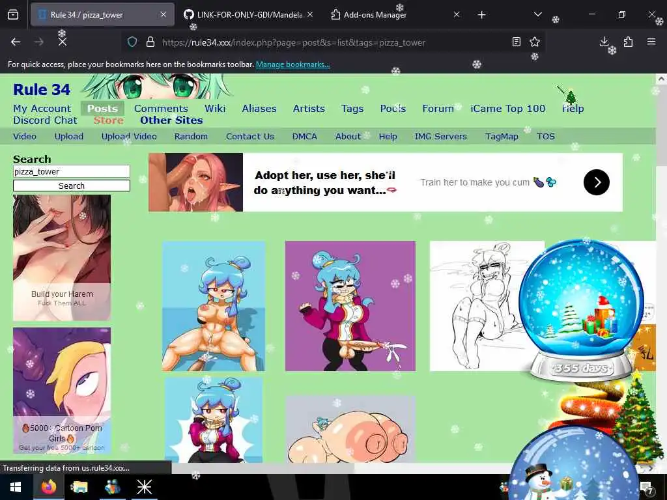Expand the list all tabs chevron
Image resolution: width=667 pixels, height=500 pixels.
click(x=537, y=14)
